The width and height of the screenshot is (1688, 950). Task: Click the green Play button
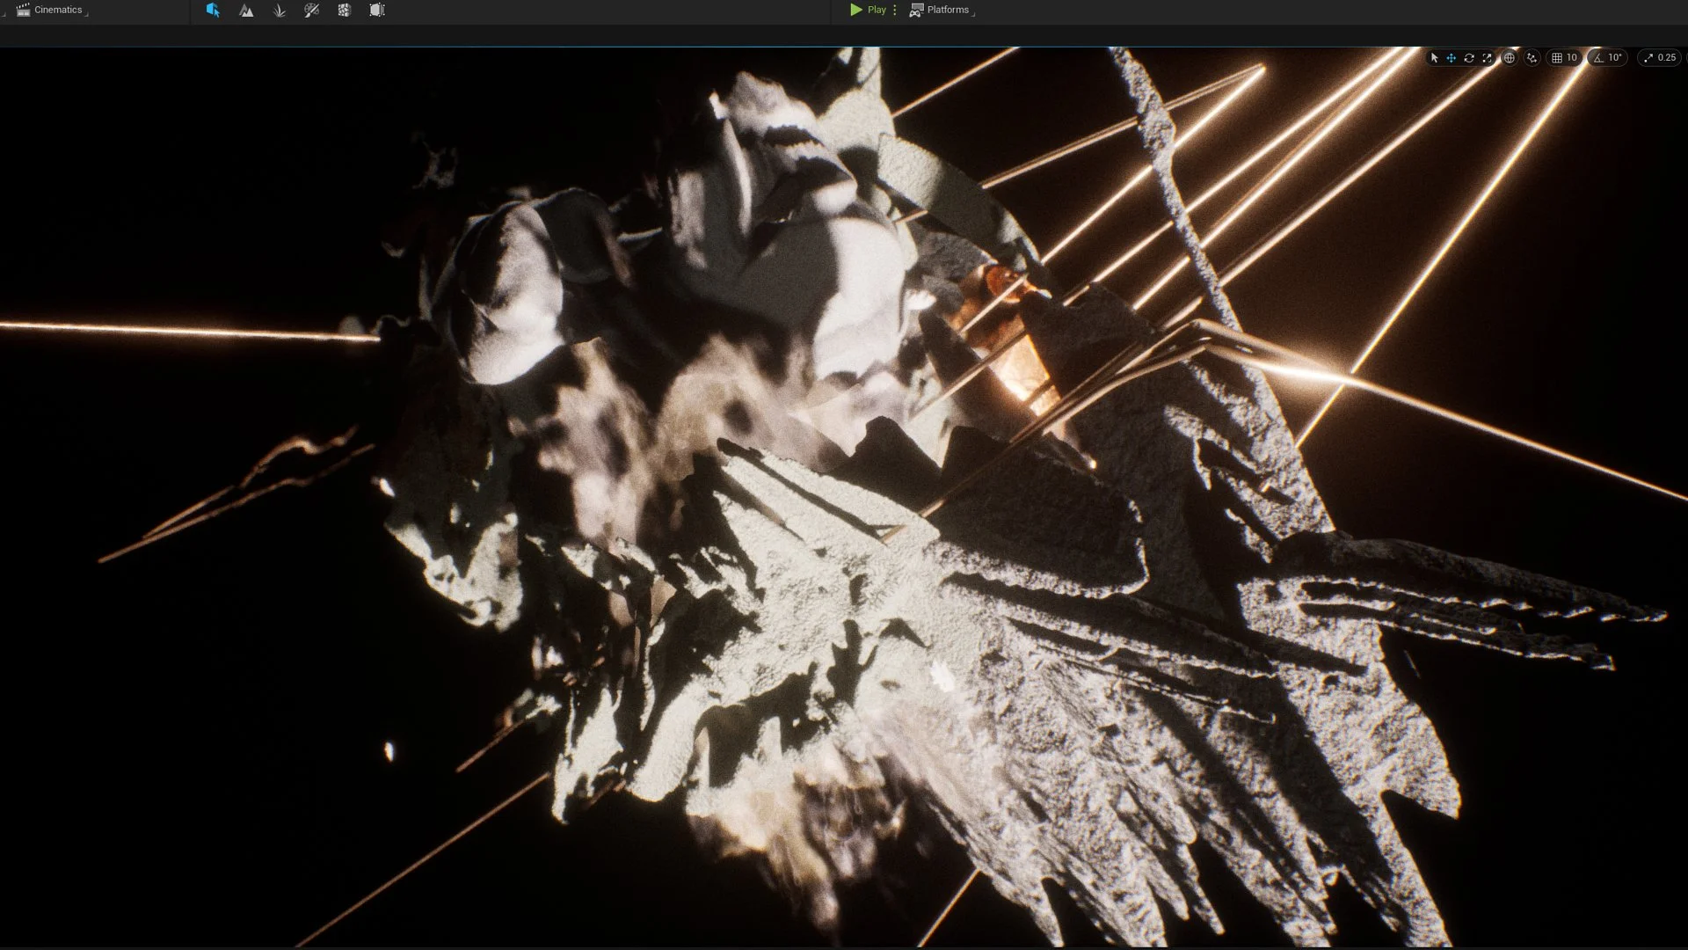tap(868, 11)
